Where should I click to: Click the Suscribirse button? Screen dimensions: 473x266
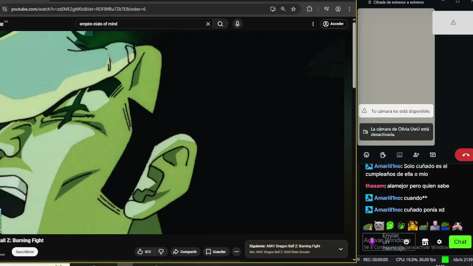25,252
